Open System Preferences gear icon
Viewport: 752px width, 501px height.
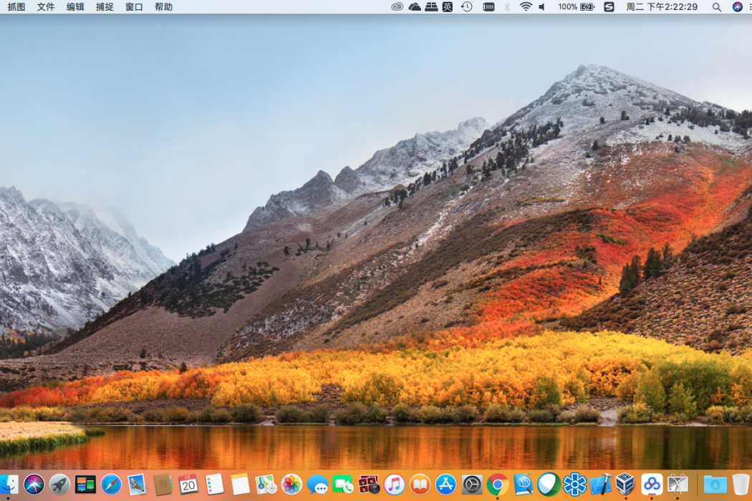pos(471,485)
